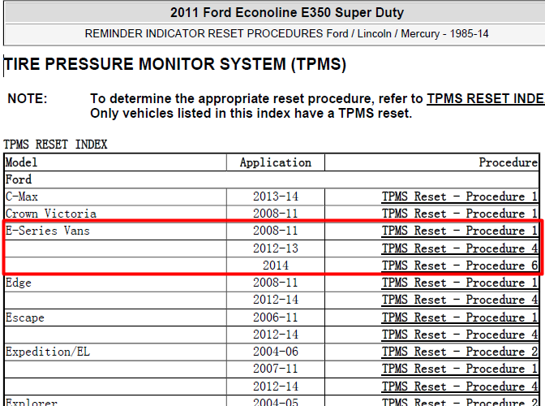545x406 pixels.
Task: Click the 2007-11 application cell for Expedition/EL
Action: pyautogui.click(x=276, y=369)
